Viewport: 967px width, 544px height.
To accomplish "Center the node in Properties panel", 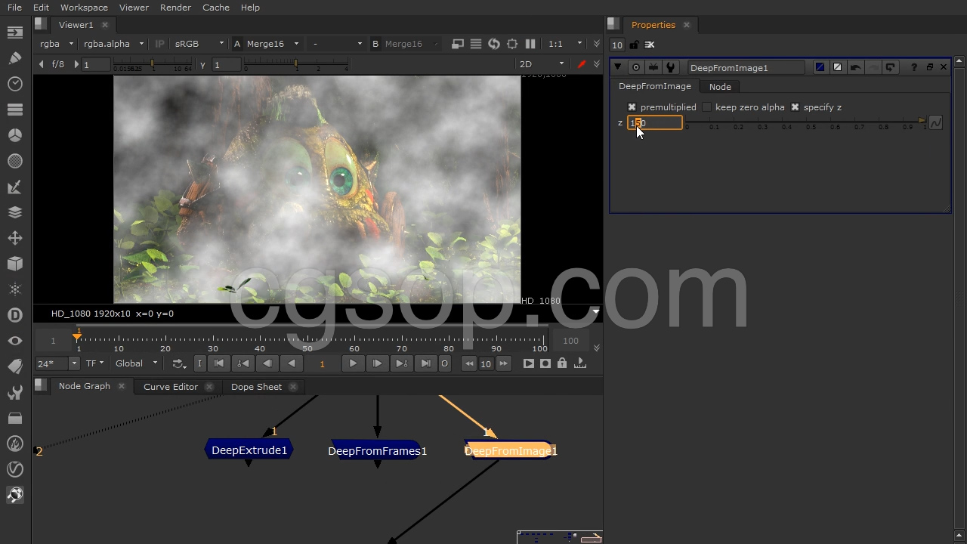I will (x=636, y=67).
